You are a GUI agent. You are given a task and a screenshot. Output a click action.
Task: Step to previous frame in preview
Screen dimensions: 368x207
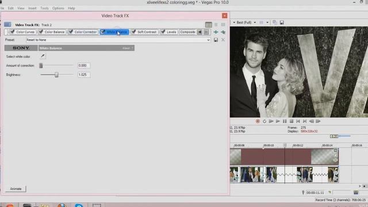[x=312, y=121]
